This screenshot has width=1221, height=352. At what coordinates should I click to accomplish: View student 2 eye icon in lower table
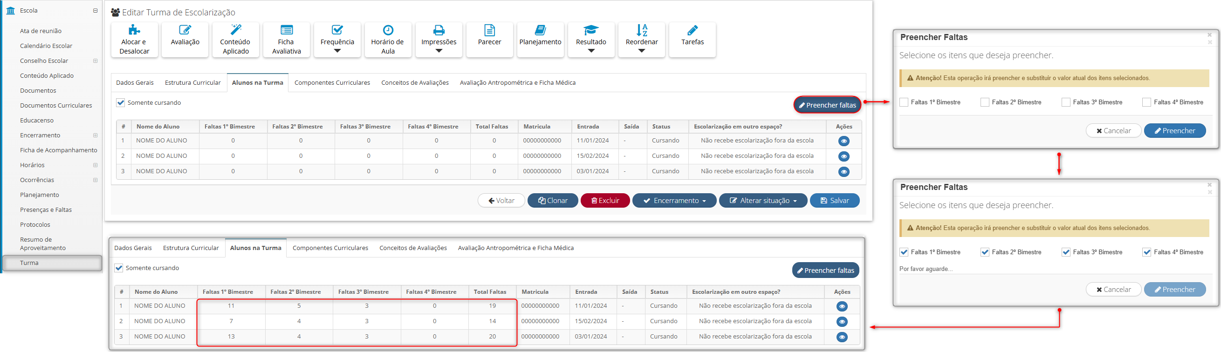click(841, 322)
